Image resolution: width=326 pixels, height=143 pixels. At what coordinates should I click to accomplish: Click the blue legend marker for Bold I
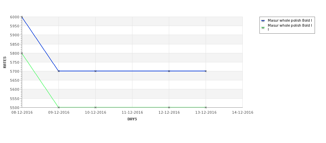click(263, 21)
